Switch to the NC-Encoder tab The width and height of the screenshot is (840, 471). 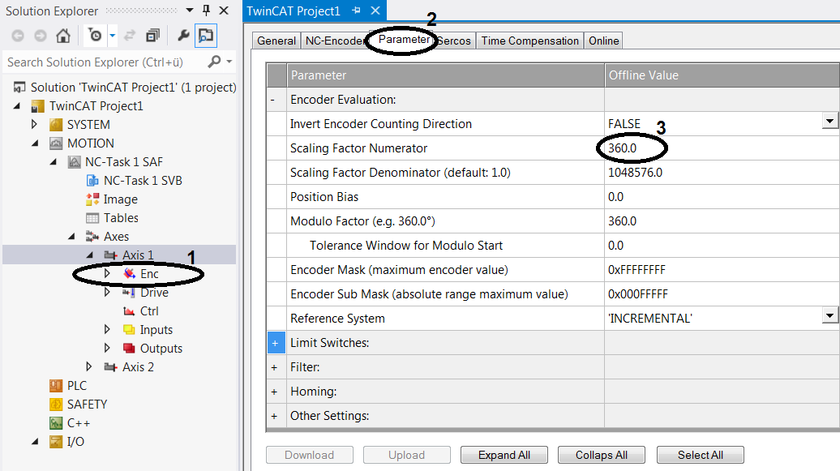(x=335, y=41)
